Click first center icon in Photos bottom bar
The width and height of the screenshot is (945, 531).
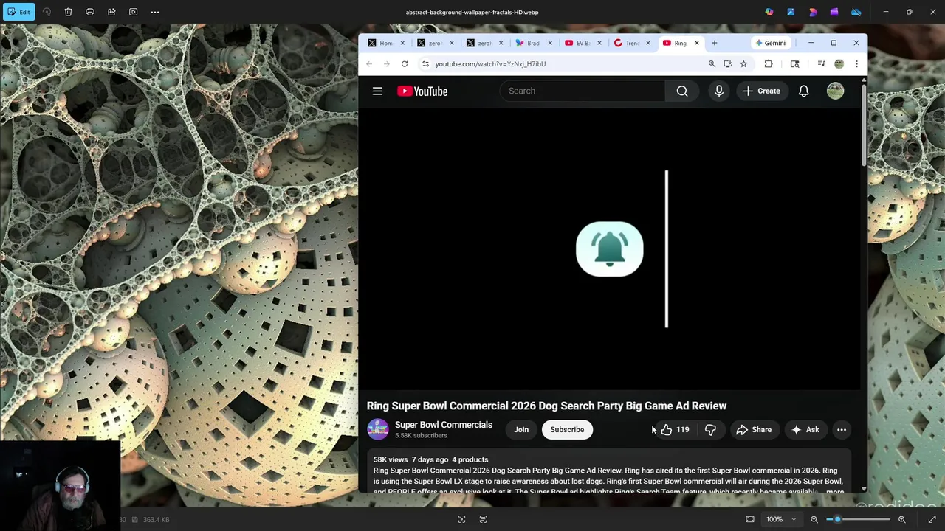pyautogui.click(x=461, y=519)
